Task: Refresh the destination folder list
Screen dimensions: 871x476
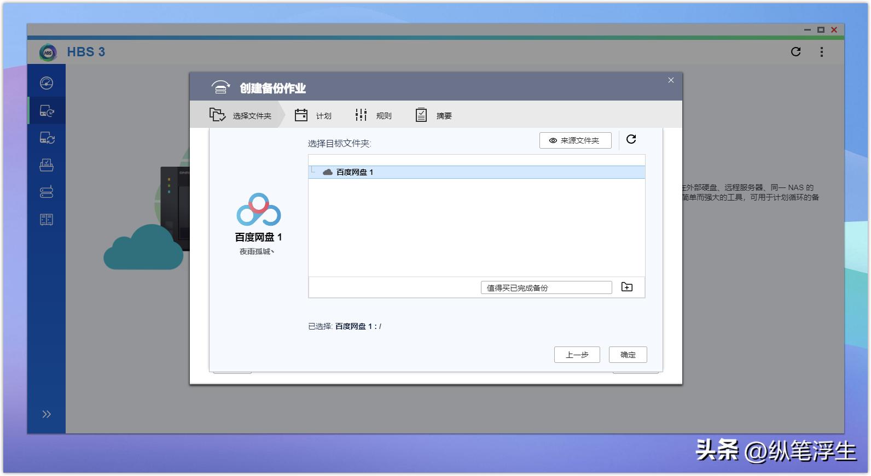Action: coord(631,139)
